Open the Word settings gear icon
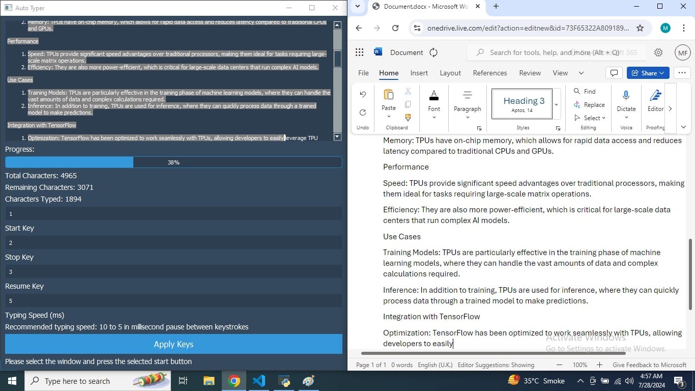Image resolution: width=695 pixels, height=391 pixels. [658, 52]
